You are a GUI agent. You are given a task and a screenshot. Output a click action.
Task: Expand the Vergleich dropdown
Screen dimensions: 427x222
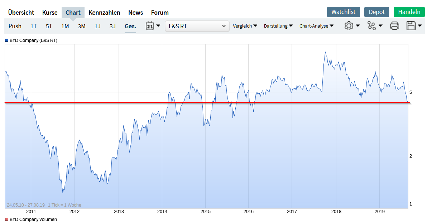coord(245,26)
